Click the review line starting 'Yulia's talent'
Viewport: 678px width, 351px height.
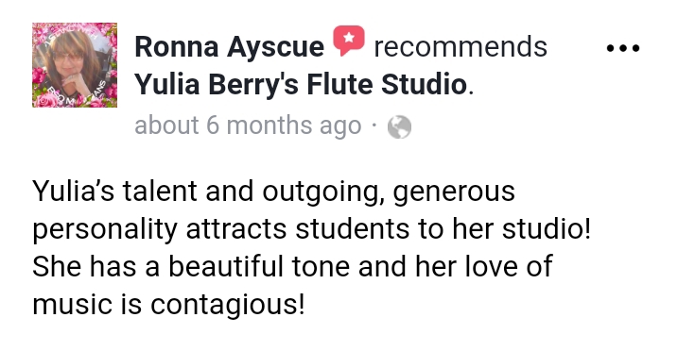[x=273, y=192]
